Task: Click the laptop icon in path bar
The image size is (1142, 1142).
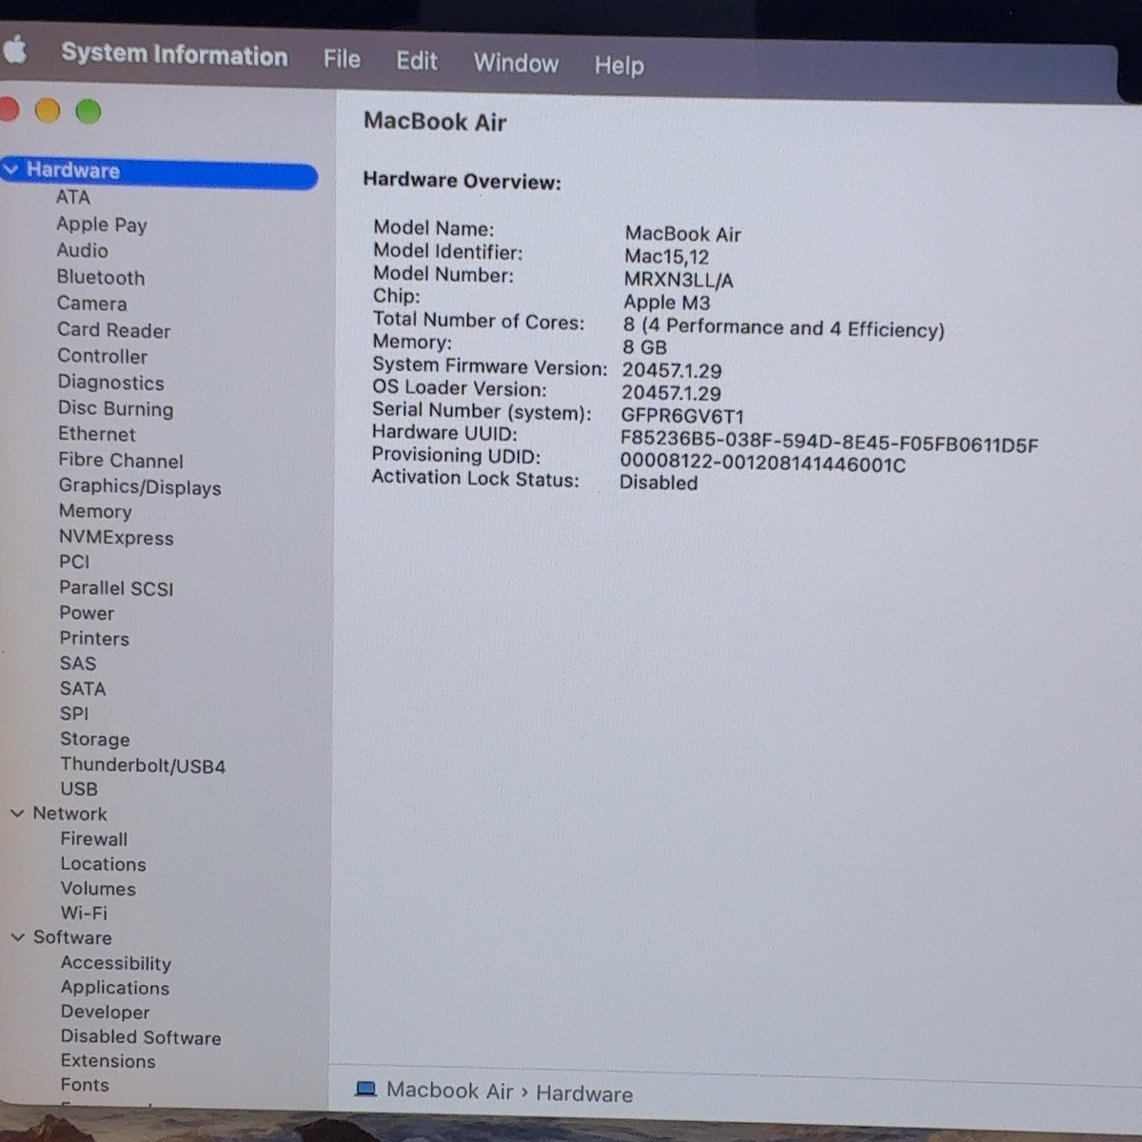Action: 365,1089
